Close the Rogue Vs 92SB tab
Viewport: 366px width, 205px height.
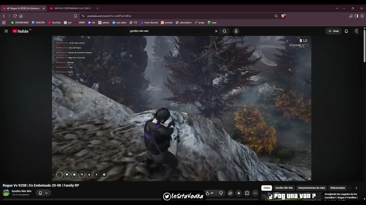tap(43, 8)
